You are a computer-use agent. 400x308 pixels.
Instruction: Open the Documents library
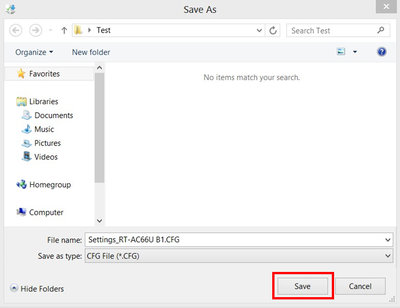53,116
